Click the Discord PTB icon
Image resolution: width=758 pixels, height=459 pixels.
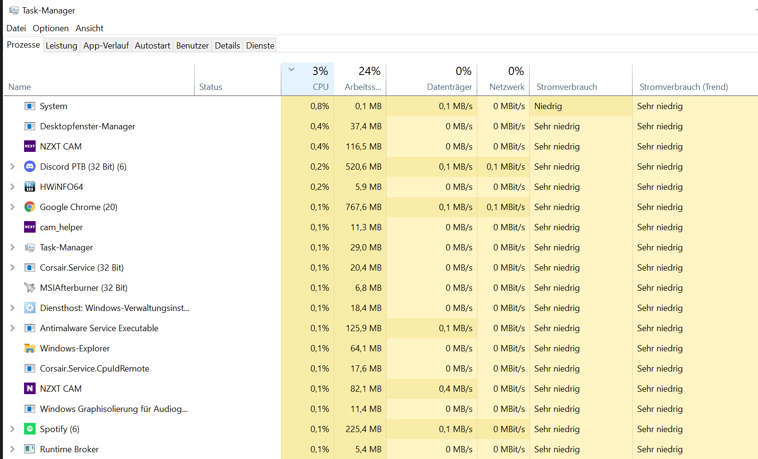30,167
